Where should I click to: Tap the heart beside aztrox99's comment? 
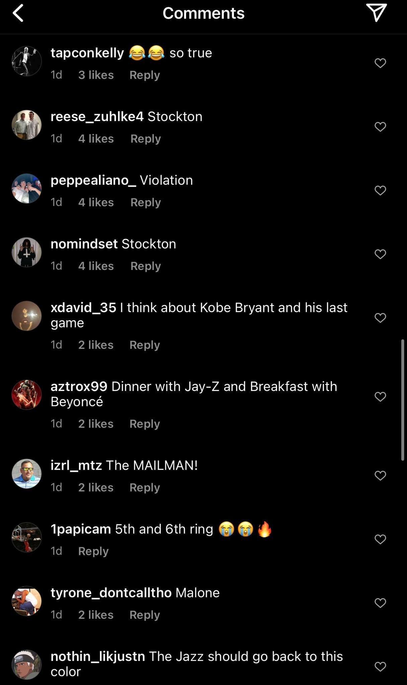(x=380, y=397)
